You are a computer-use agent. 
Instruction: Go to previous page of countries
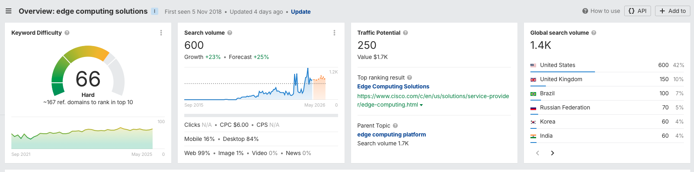(x=538, y=153)
